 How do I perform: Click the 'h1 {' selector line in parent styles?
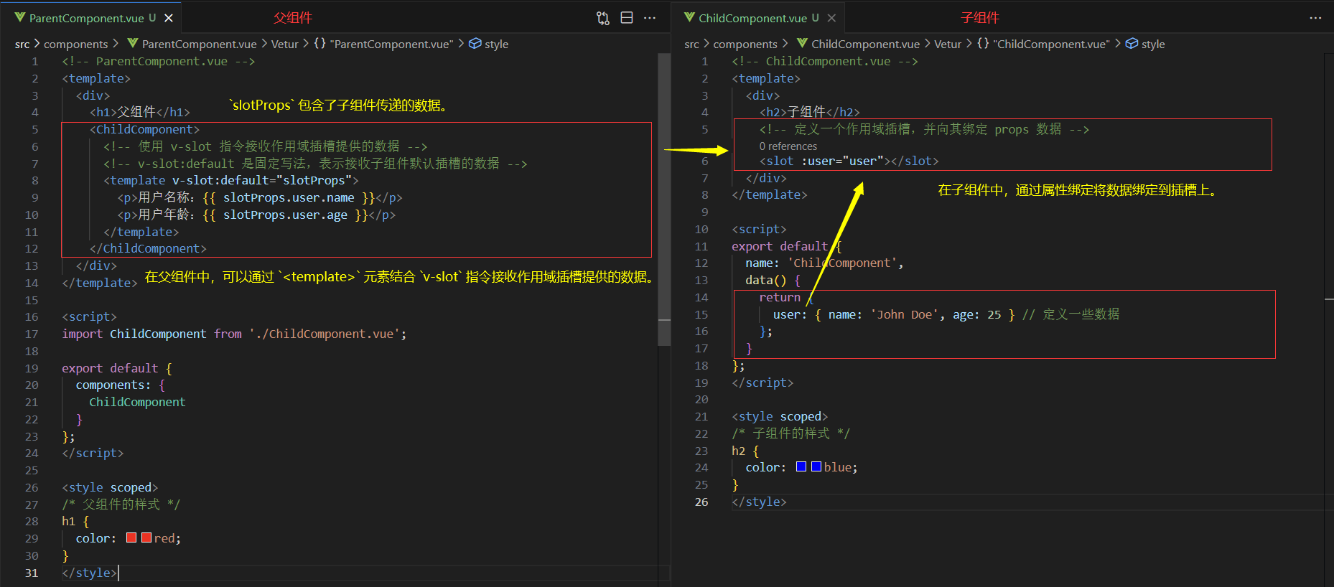click(x=75, y=522)
